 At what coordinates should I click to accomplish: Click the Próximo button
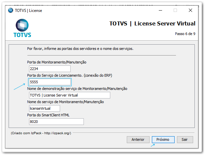click(163, 139)
